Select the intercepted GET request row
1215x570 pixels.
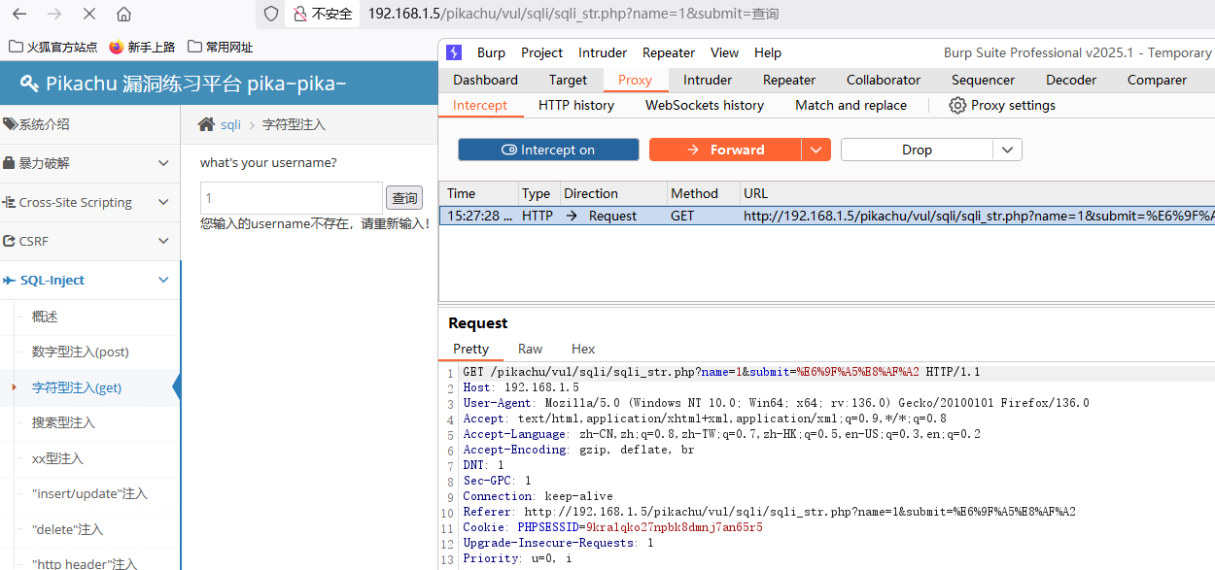[x=827, y=216]
